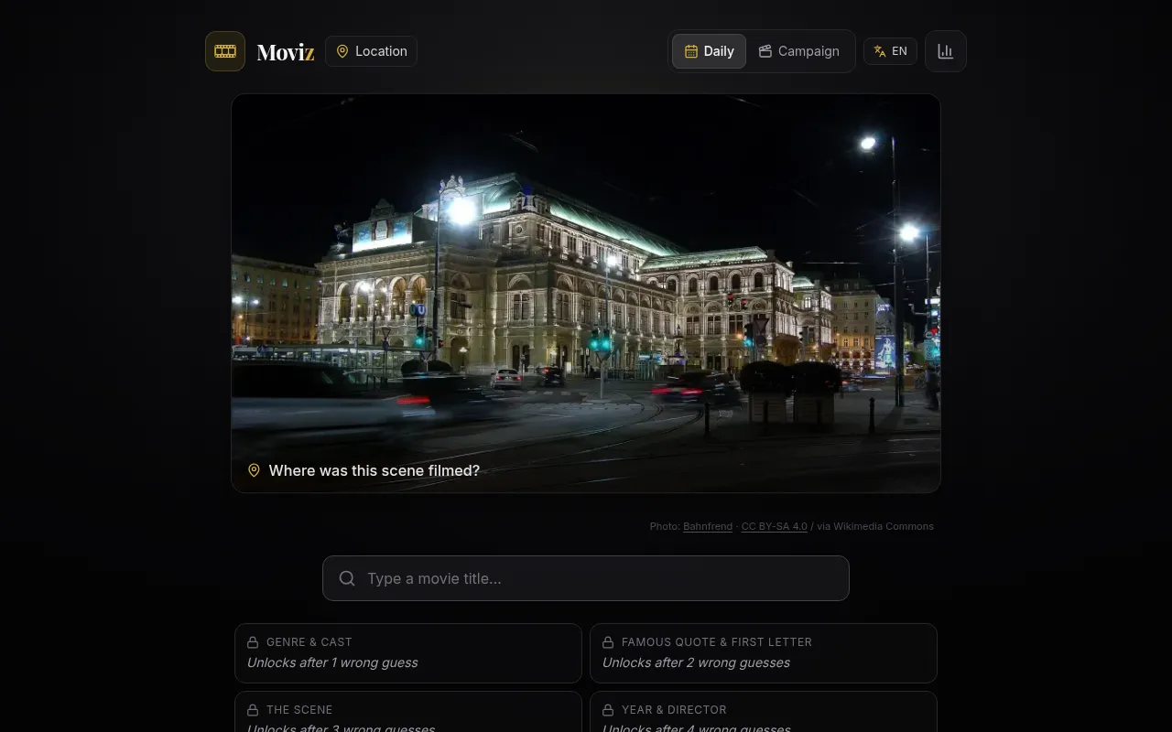Click the opera house scene photo
Viewport: 1172px width, 732px height.
(x=586, y=293)
